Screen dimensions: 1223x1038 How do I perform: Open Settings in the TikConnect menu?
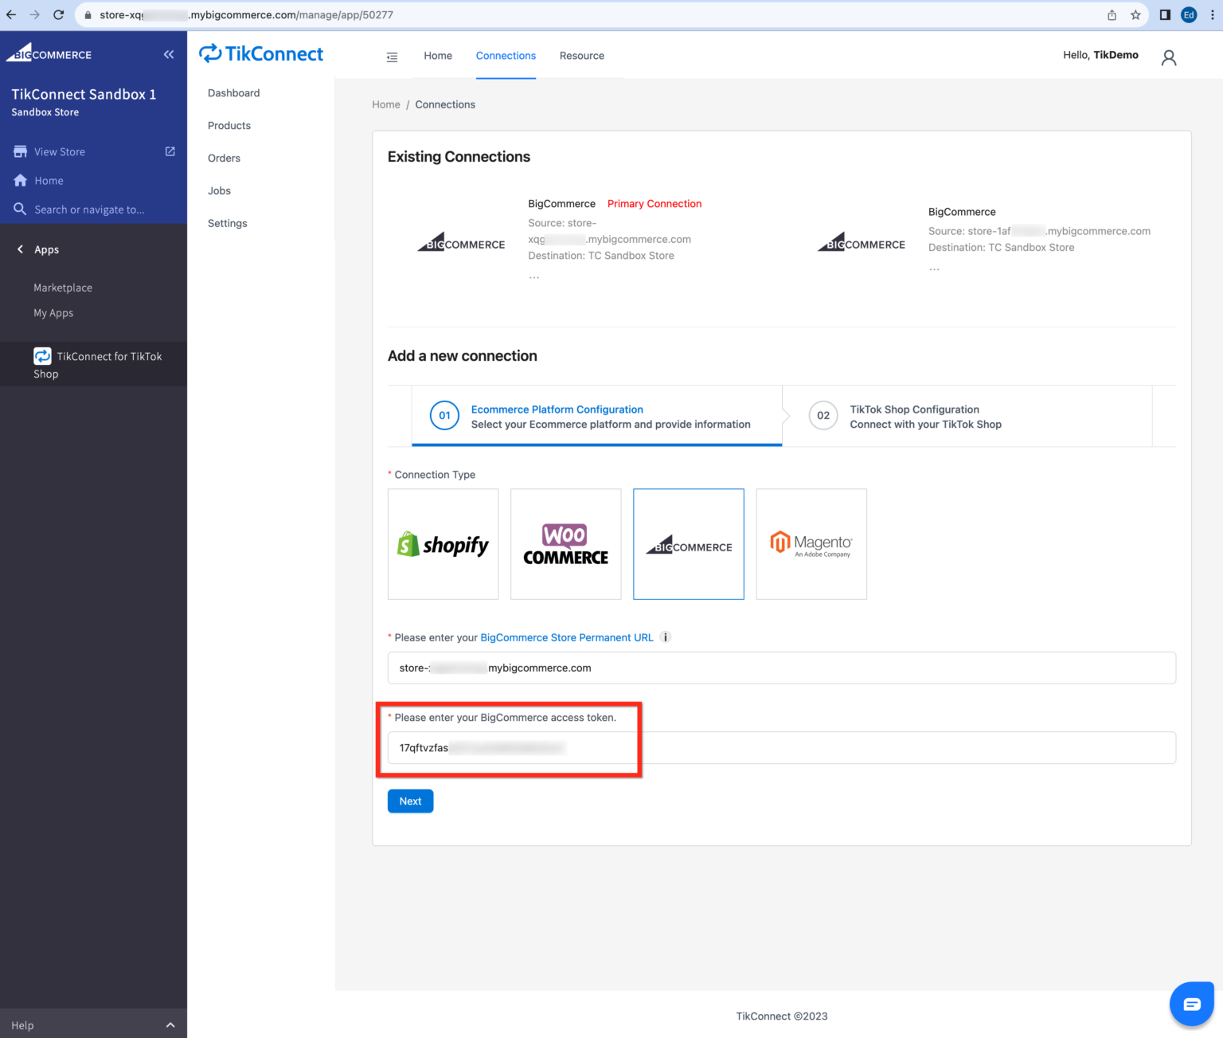(x=228, y=224)
